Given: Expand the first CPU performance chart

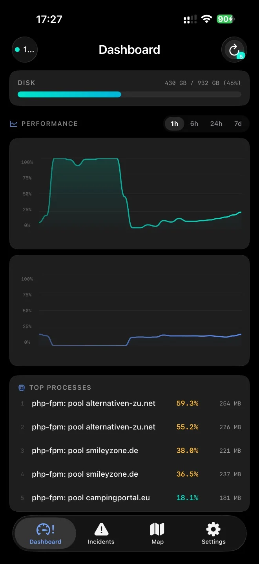Looking at the screenshot, I should (x=129, y=193).
